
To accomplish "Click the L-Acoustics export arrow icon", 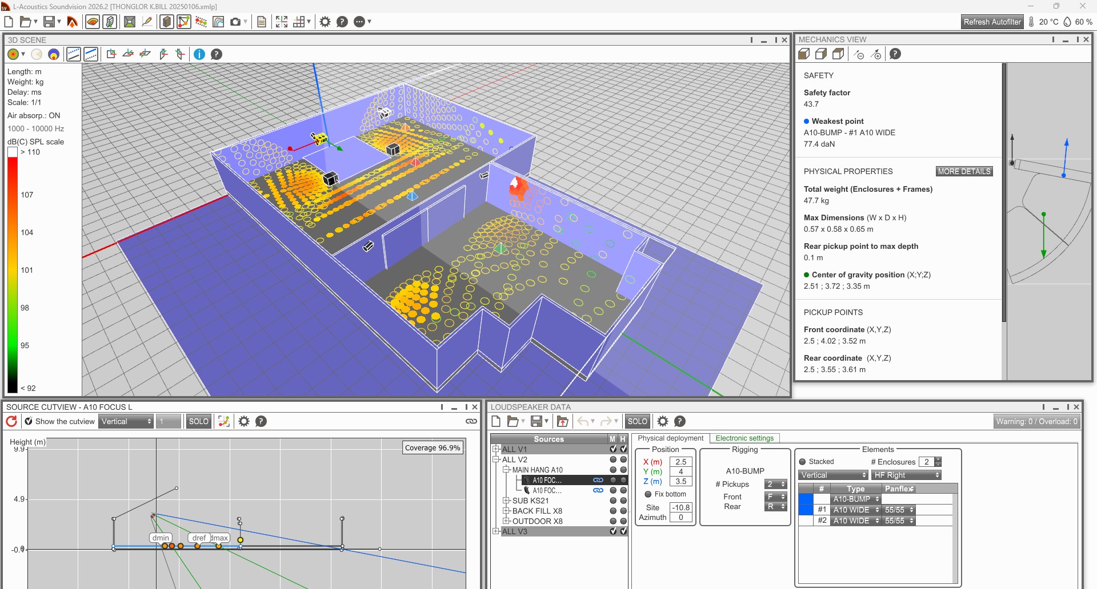I will point(72,22).
